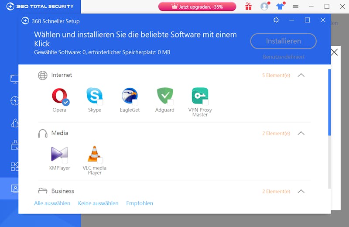Select the EagleGet eagle icon

tap(129, 95)
